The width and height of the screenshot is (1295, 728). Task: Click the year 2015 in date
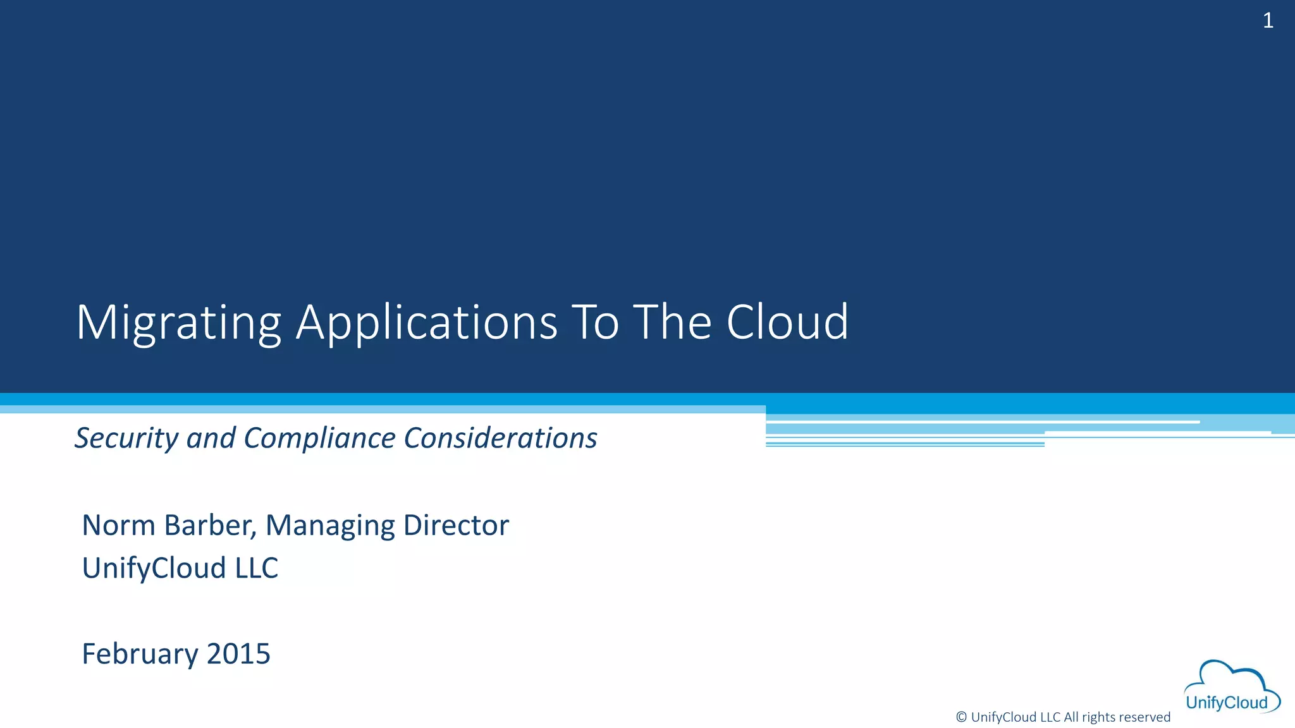238,653
